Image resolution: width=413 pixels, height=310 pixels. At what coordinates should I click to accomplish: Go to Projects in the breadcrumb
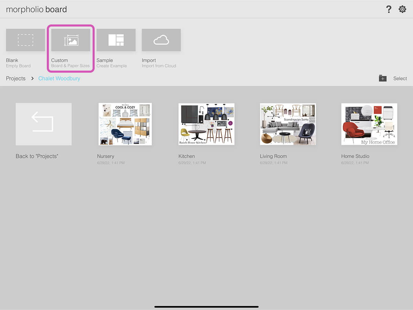[16, 79]
